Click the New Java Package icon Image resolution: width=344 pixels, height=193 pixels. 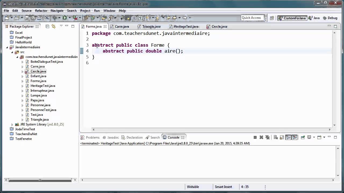click(86, 18)
